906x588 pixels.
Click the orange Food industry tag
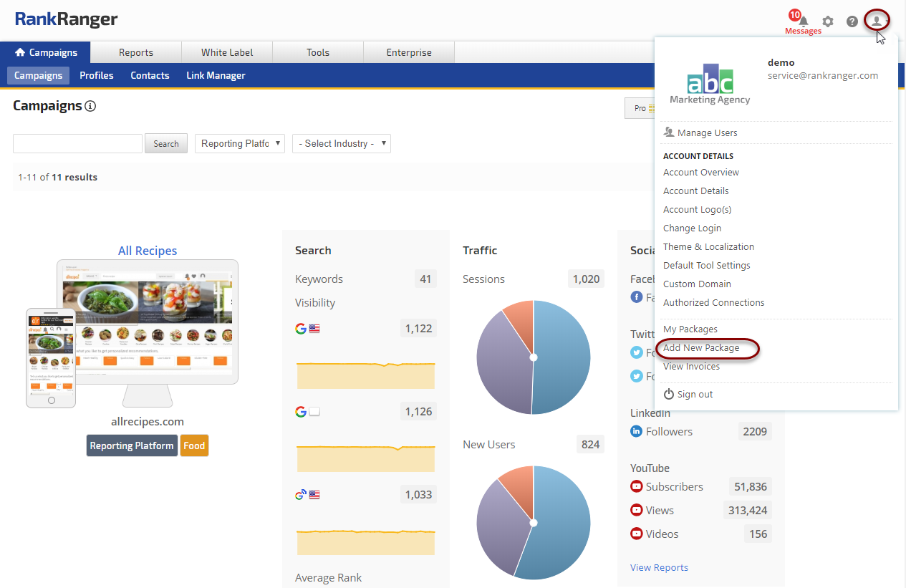(x=194, y=445)
